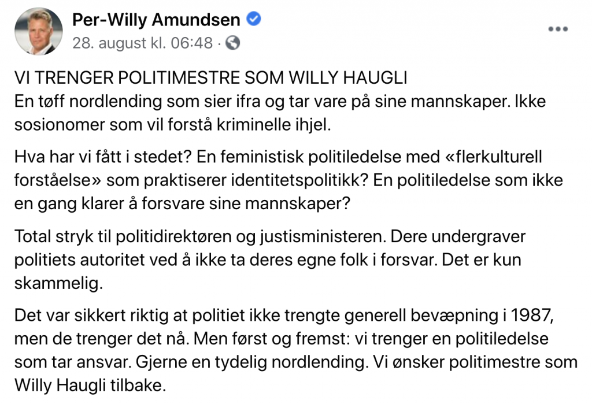Click the post timestamp 28. august kl. 06:48
Image resolution: width=592 pixels, height=404 pixels.
142,43
